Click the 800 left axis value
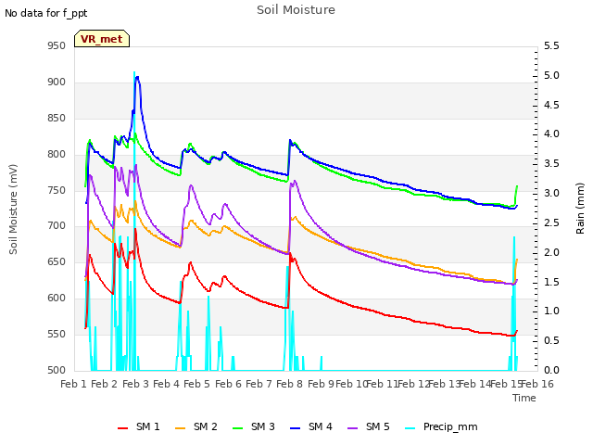Viewport: 593px width, 445px height. (57, 155)
